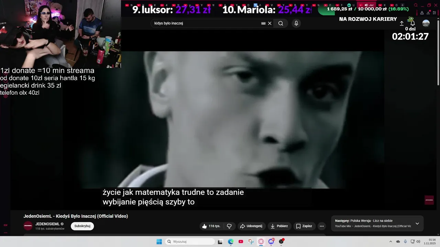440x247 pixels.
Task: Clear the YouTube search query with the X
Action: pyautogui.click(x=270, y=23)
